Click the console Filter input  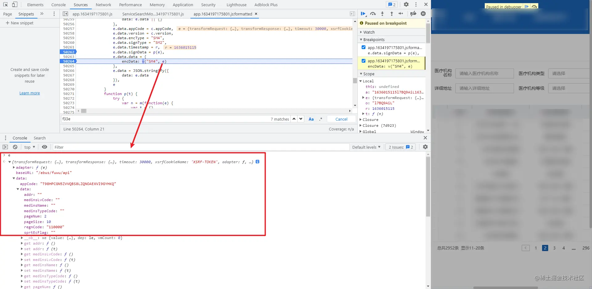coord(201,147)
